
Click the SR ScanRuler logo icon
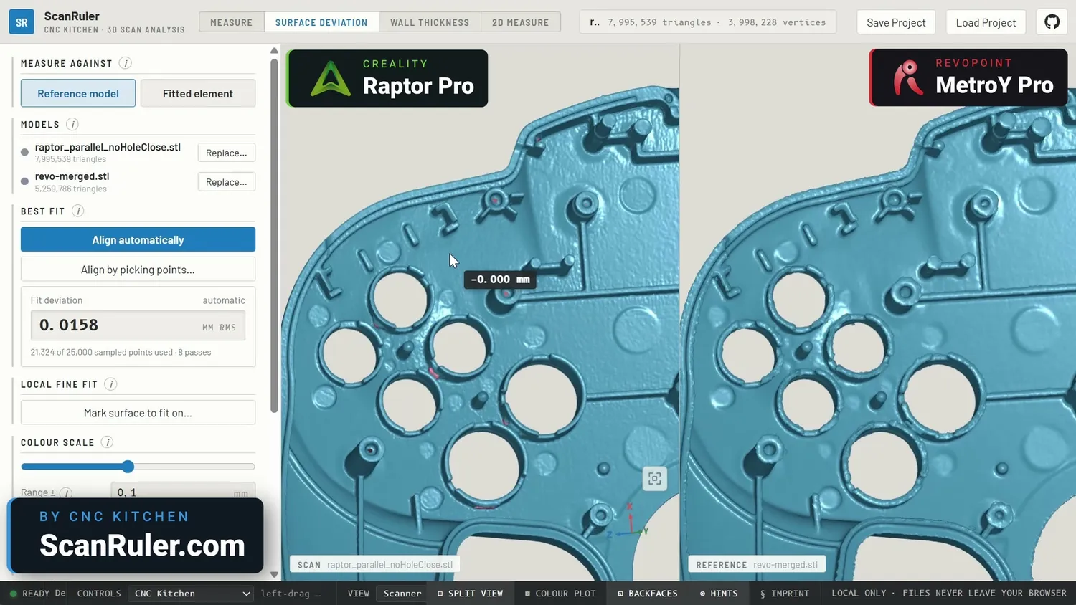[22, 22]
